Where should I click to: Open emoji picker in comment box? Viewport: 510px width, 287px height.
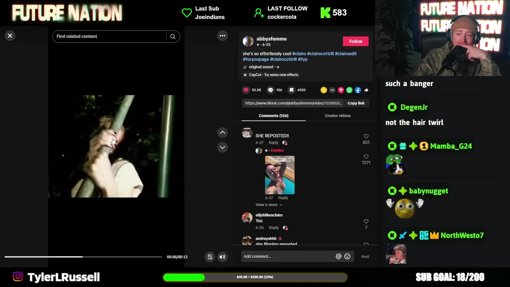(x=347, y=256)
